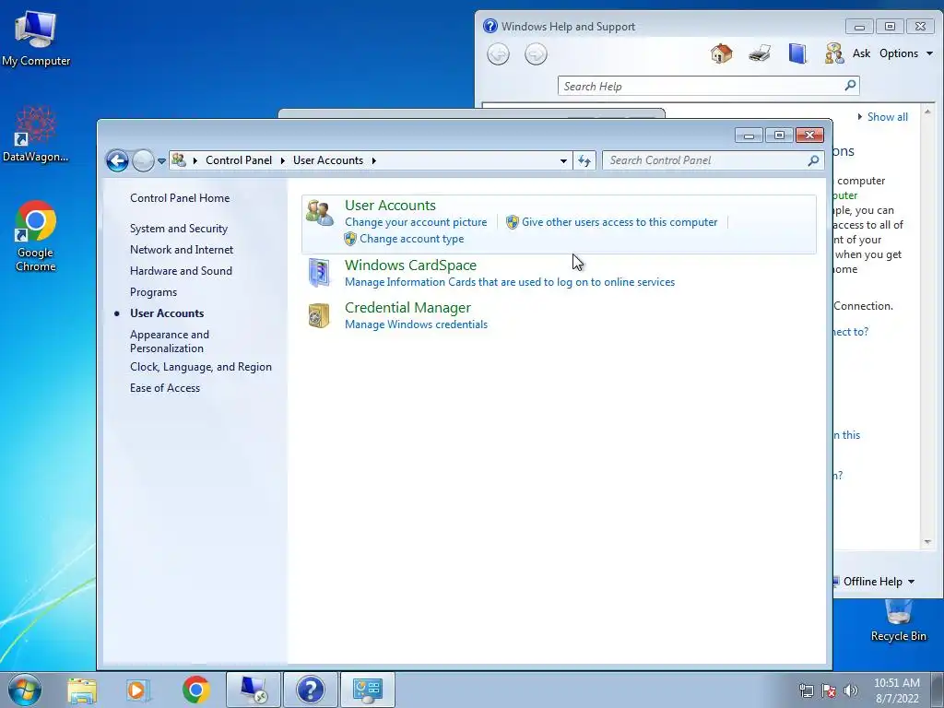This screenshot has width=944, height=708.
Task: Select the Control Panel taskbar button
Action: 367,690
